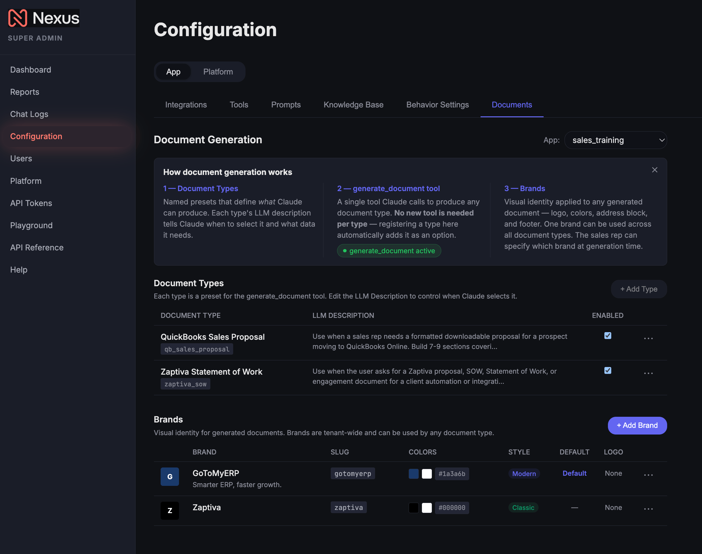Click the Zaptiva brand name

(207, 507)
